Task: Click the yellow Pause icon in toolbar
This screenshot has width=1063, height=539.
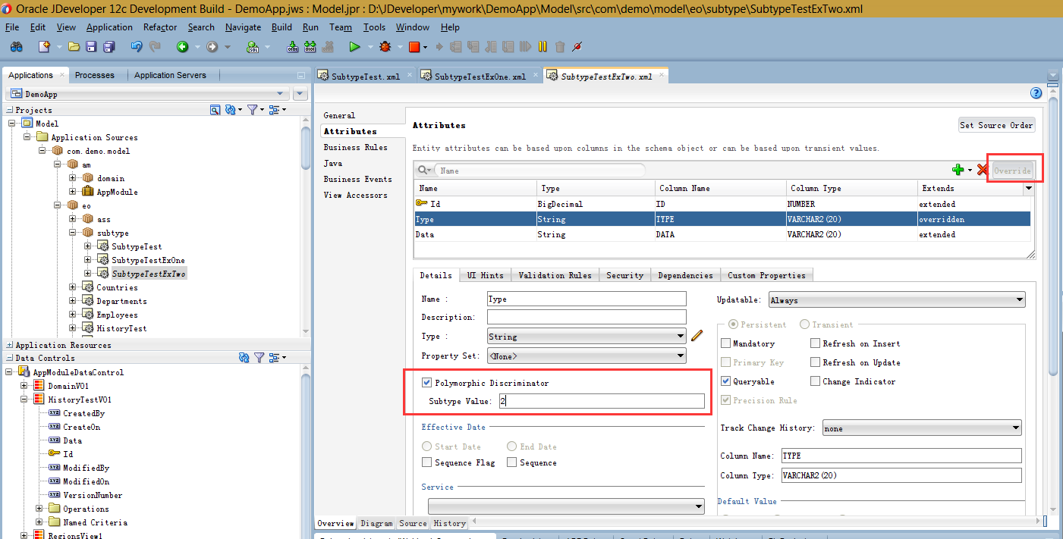Action: tap(543, 47)
